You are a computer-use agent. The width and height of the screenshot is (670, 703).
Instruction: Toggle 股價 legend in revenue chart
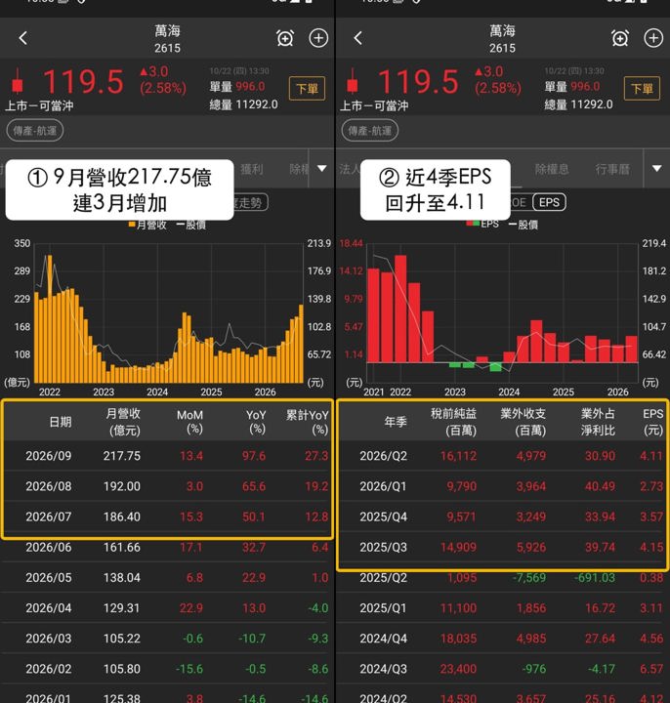click(x=191, y=225)
